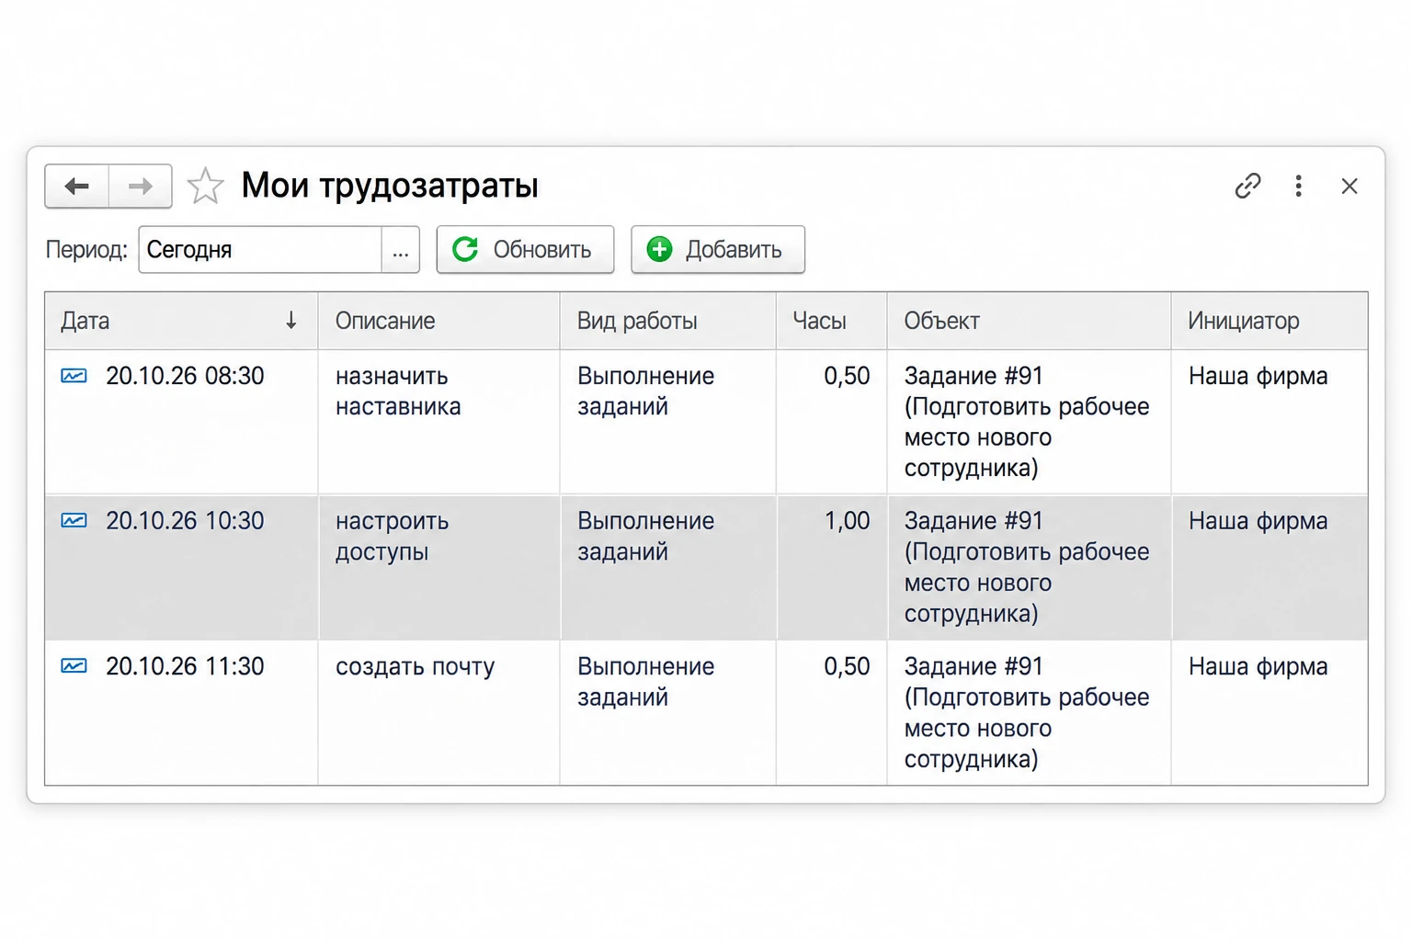Click the sort arrow in Дата header
This screenshot has width=1412, height=941.
(x=290, y=321)
